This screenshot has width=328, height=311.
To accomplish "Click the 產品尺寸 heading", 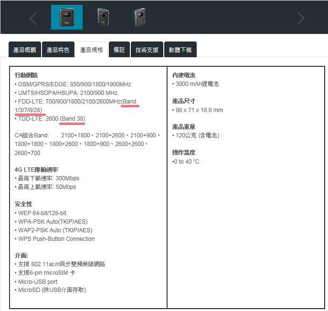I will [184, 101].
